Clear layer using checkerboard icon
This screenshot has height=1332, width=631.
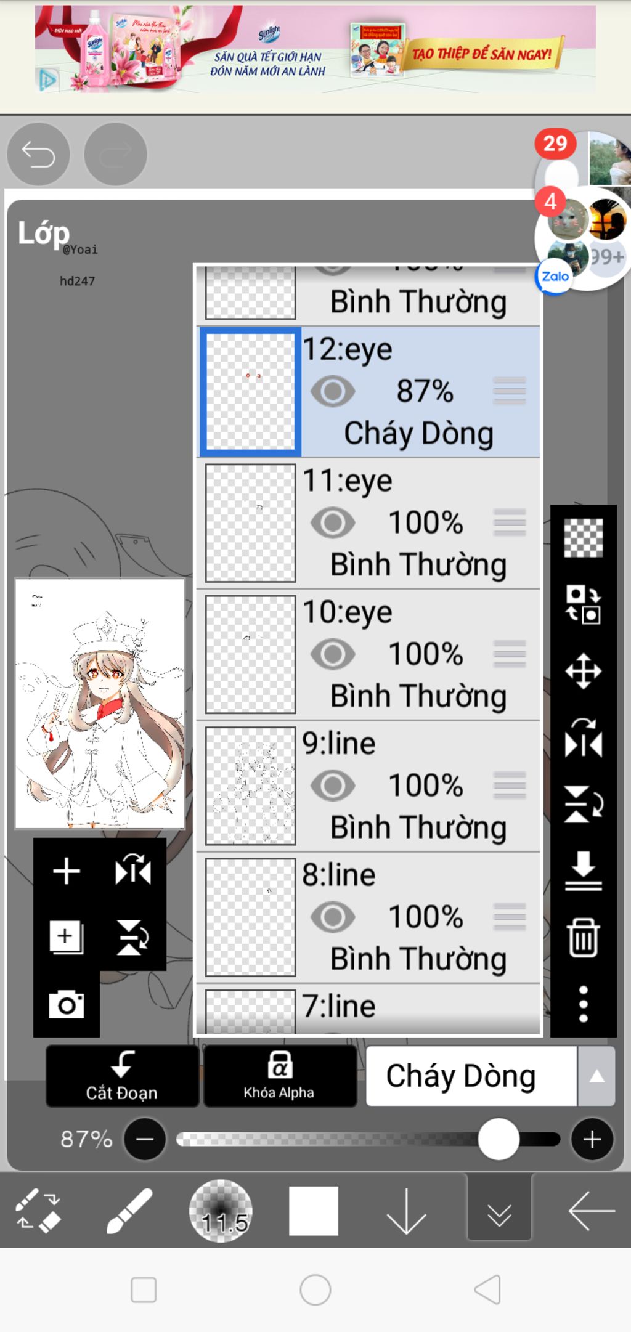[583, 538]
